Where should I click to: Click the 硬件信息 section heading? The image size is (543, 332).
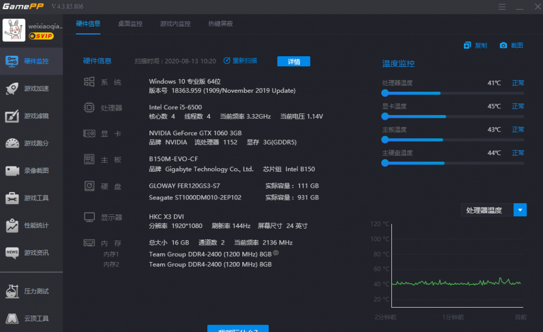point(98,61)
